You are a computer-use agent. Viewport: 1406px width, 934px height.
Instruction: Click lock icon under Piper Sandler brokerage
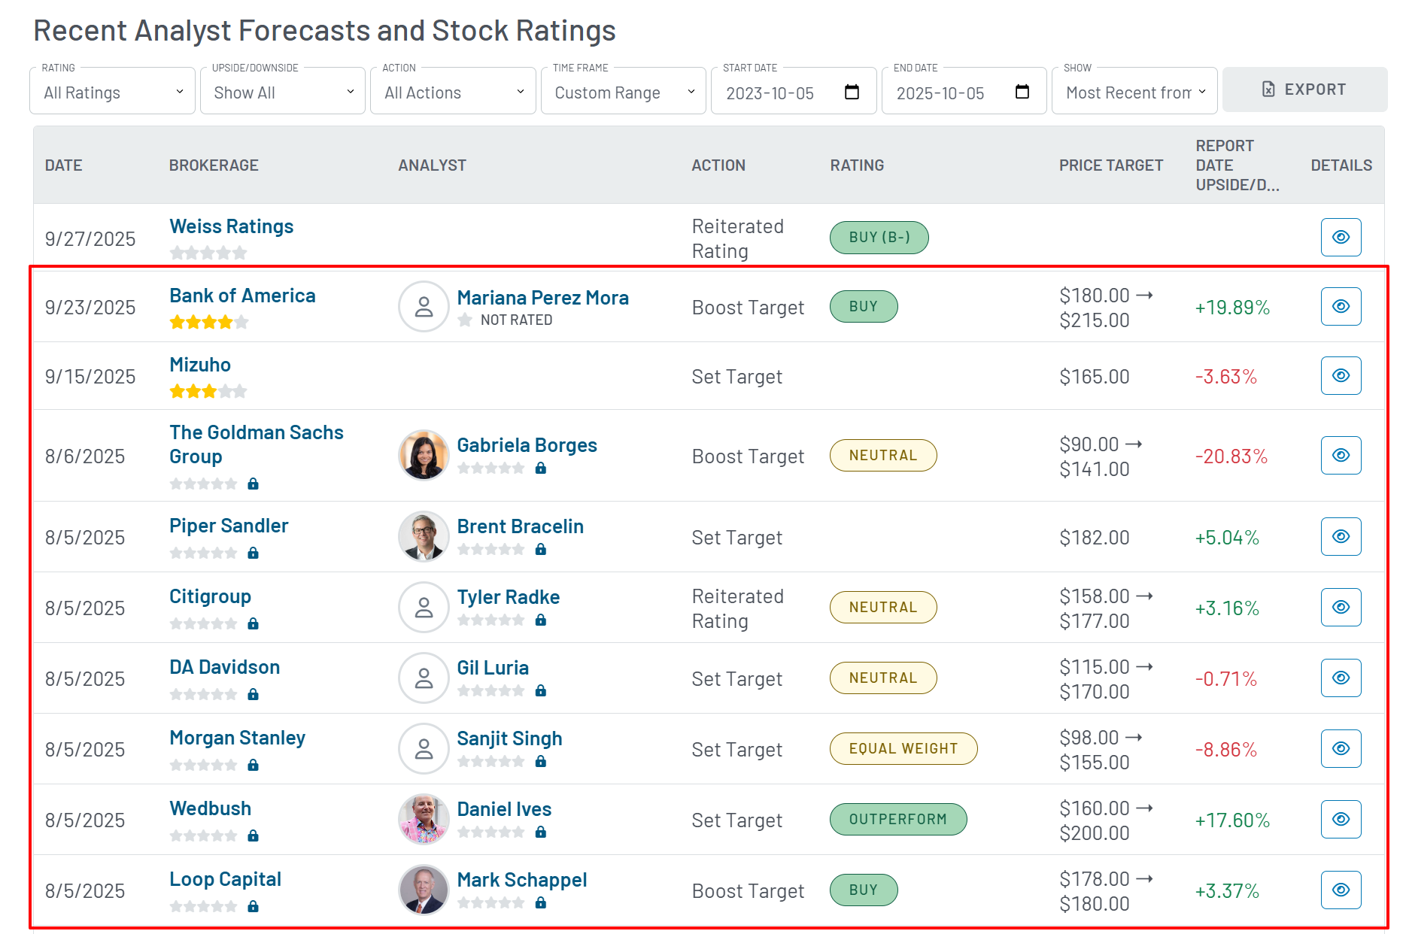253,553
